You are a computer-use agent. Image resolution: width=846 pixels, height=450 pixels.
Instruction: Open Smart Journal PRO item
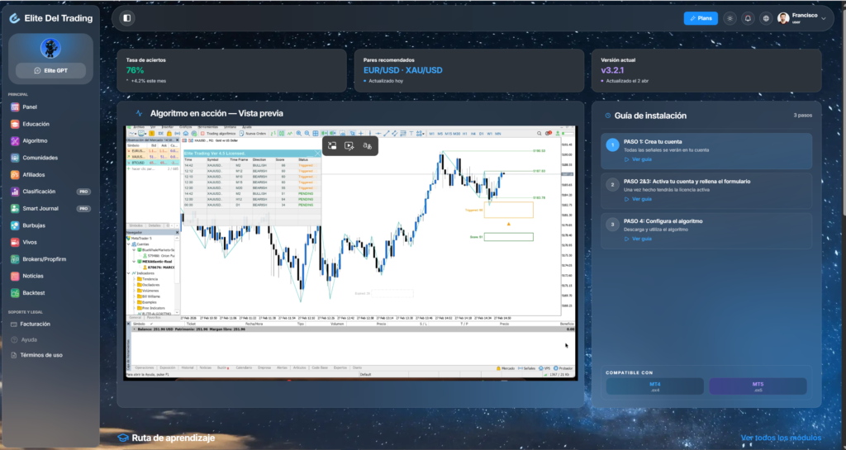pyautogui.click(x=50, y=209)
